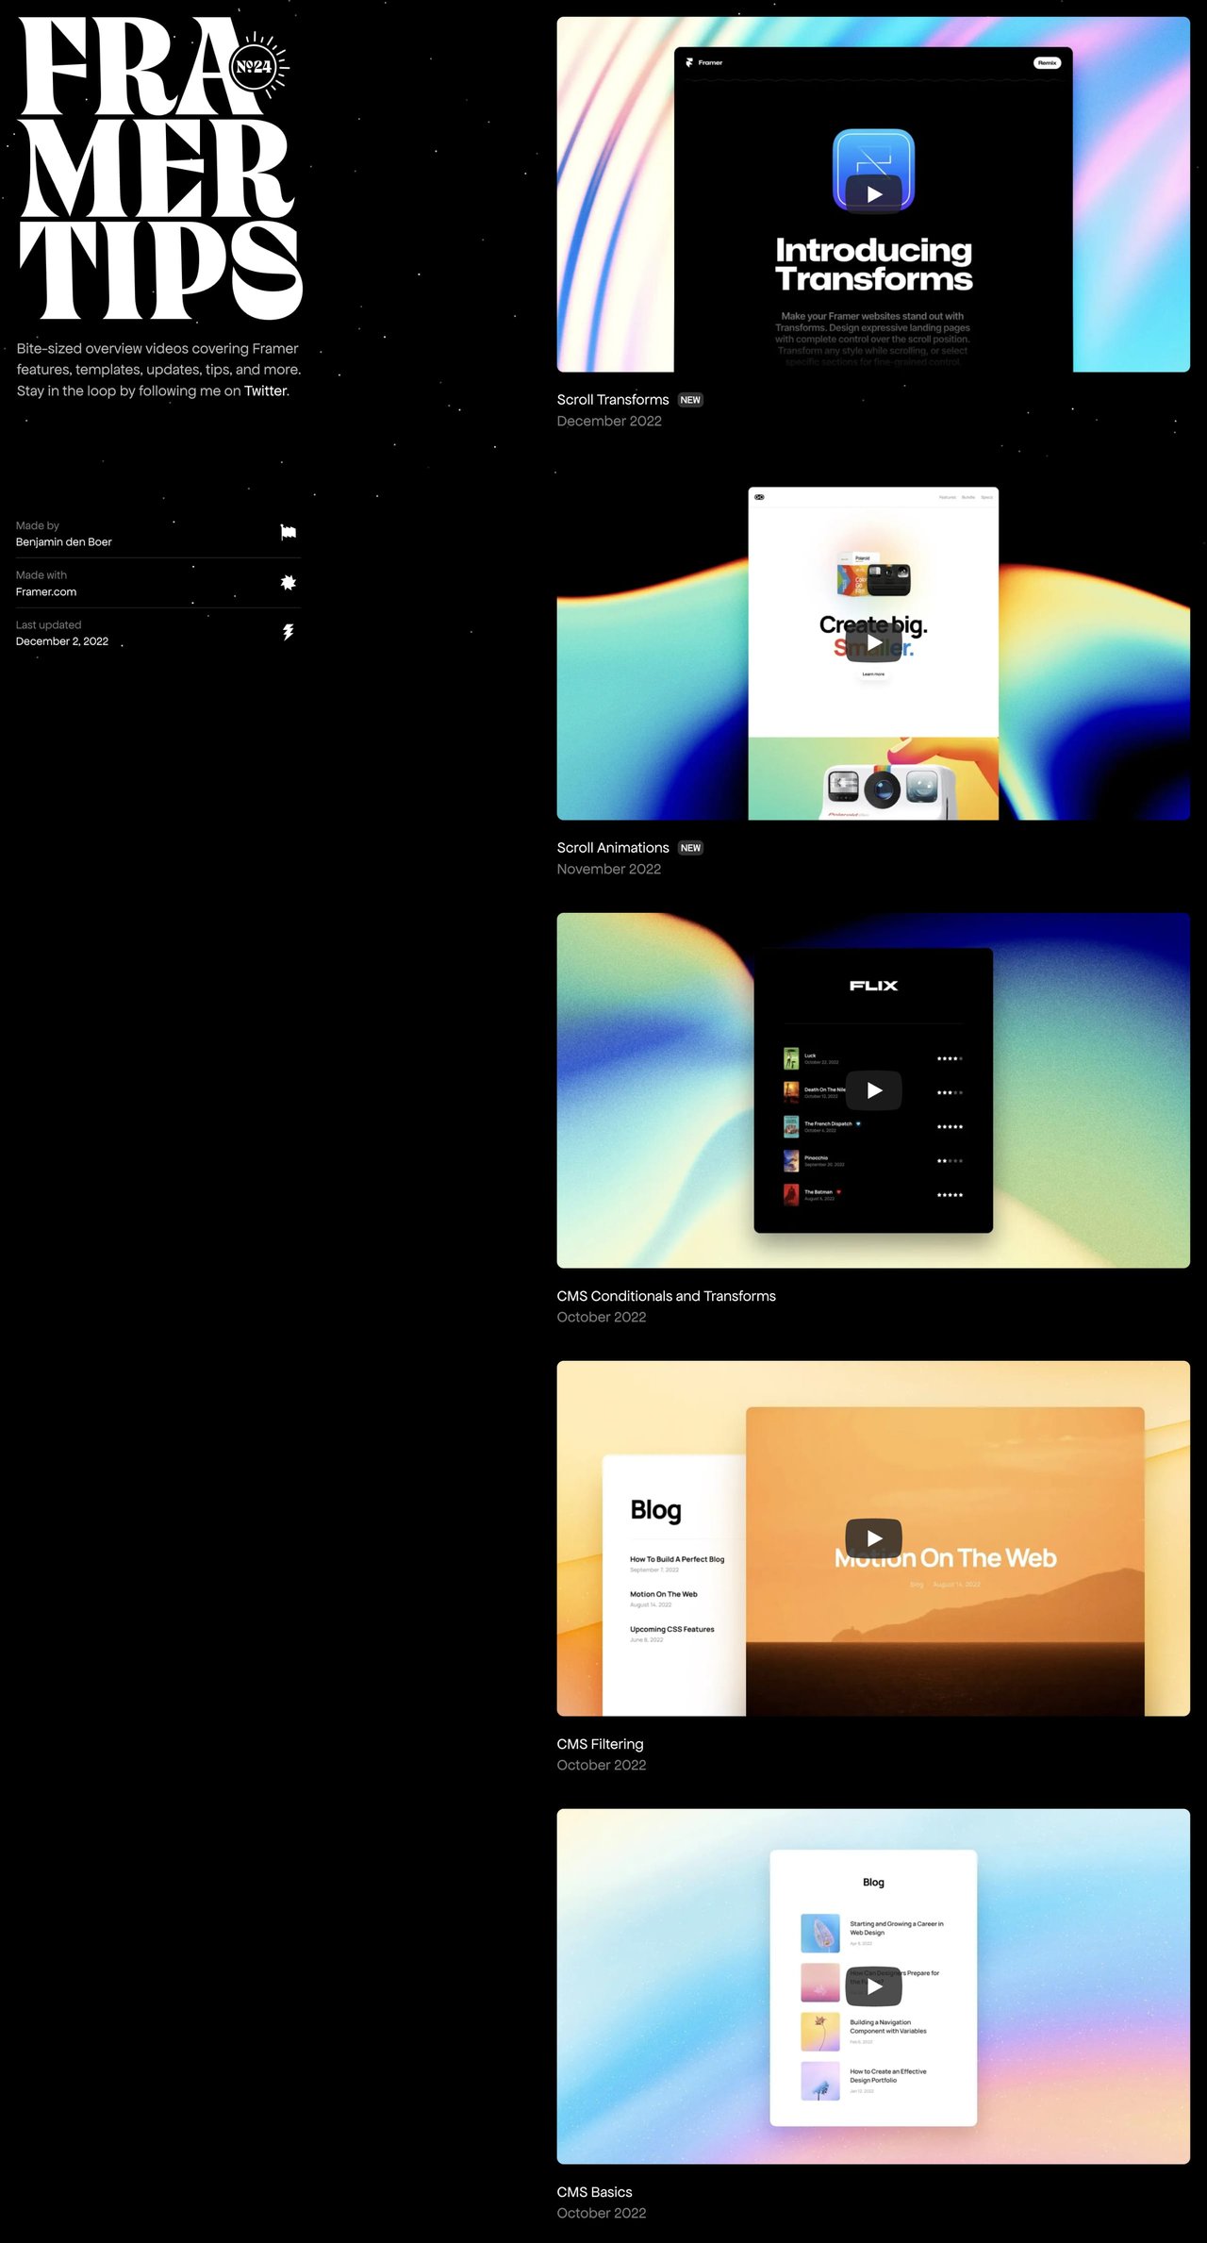Click the "November 2022" date text

[x=609, y=870]
